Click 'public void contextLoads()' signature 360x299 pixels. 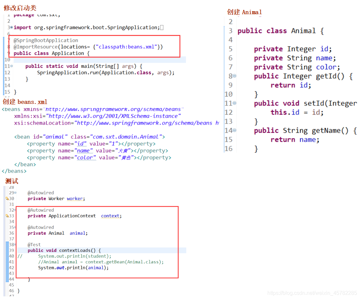pyautogui.click(x=64, y=250)
